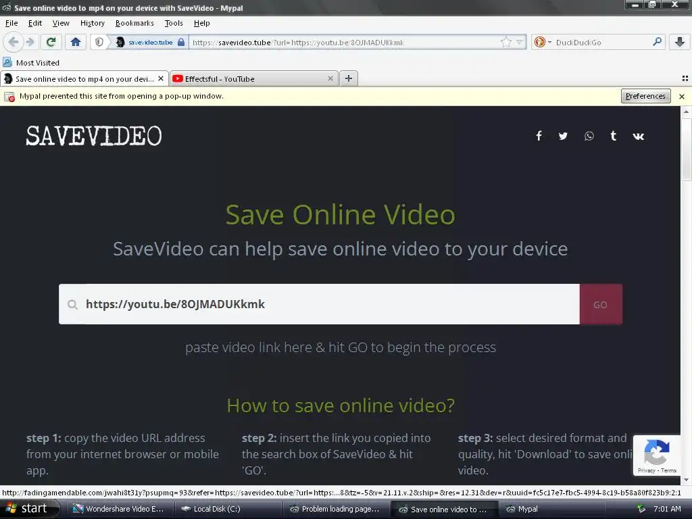Show all tabs list button
Screen dimensions: 692x519
pos(685,78)
